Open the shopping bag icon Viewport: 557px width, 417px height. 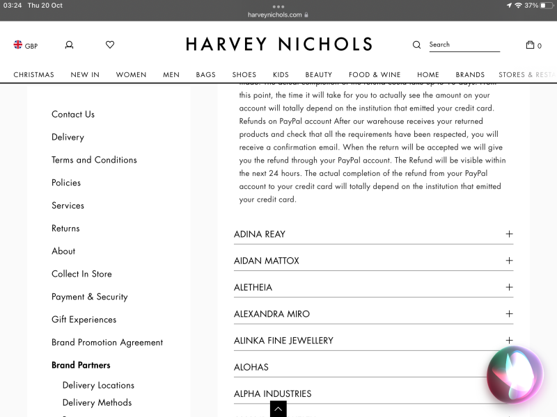[x=530, y=44]
